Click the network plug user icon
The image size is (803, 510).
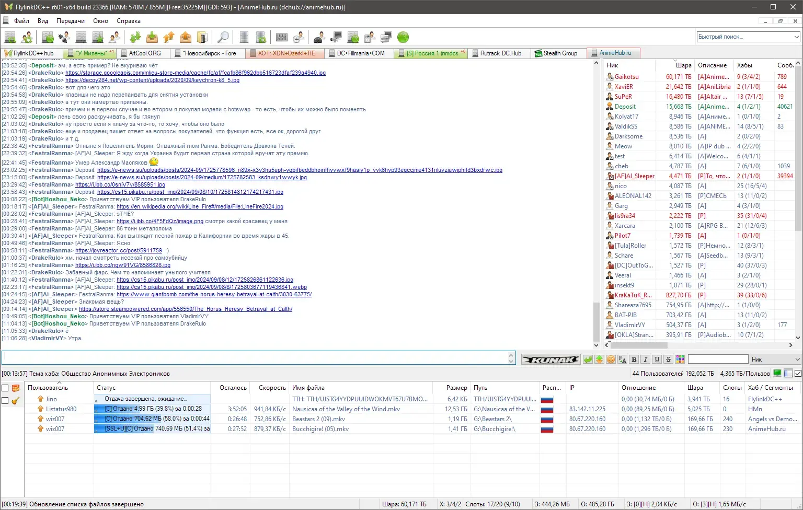(64, 37)
